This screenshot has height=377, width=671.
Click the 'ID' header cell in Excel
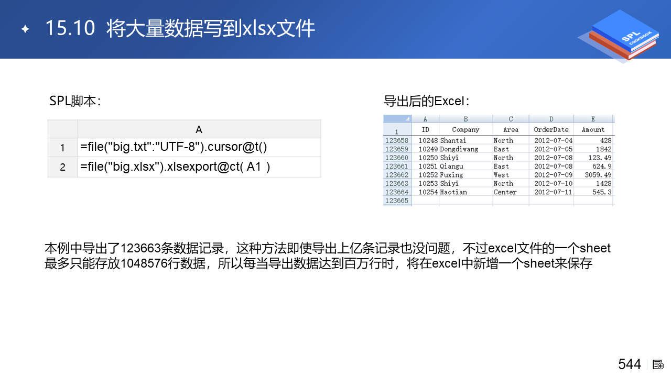pyautogui.click(x=425, y=129)
